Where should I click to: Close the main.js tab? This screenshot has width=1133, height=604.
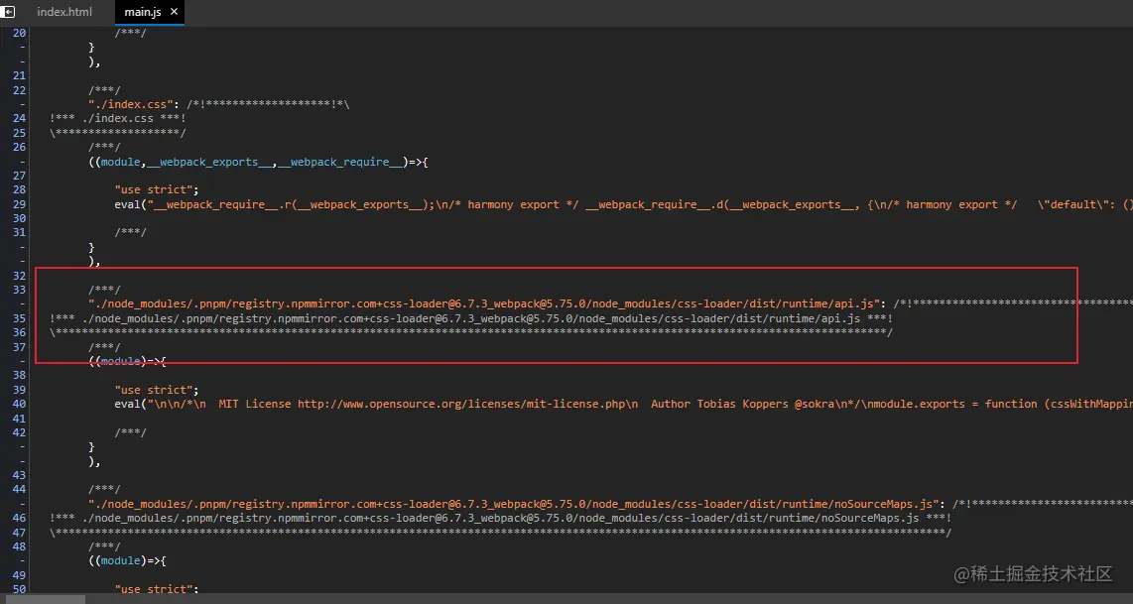pos(174,12)
